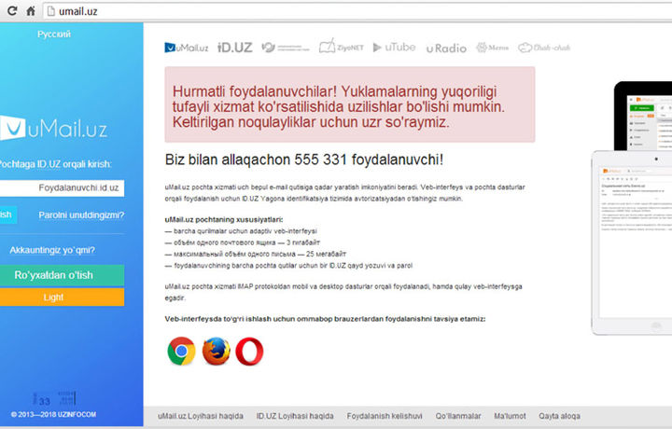Open uMail.uz Loyihasi haqida footer link
Screen dimensions: 672x429
(200, 416)
